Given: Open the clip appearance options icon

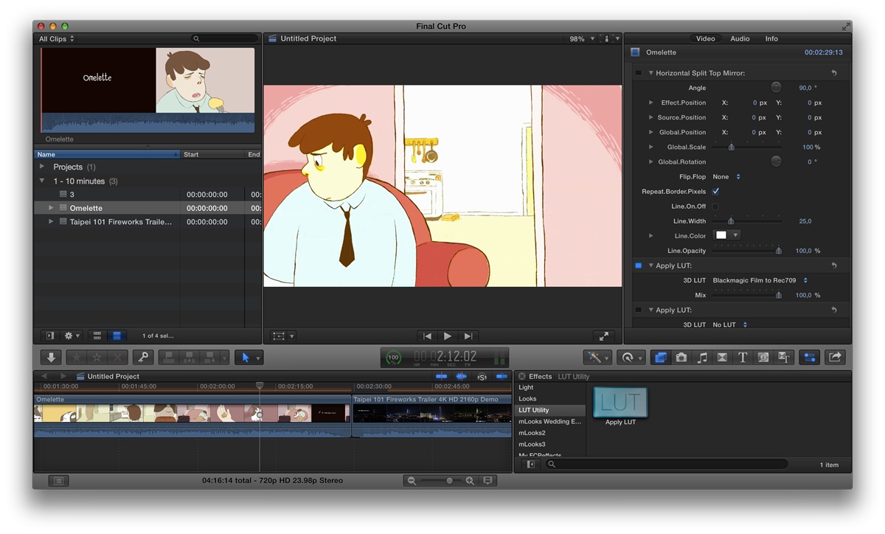Looking at the screenshot, I should click(487, 481).
